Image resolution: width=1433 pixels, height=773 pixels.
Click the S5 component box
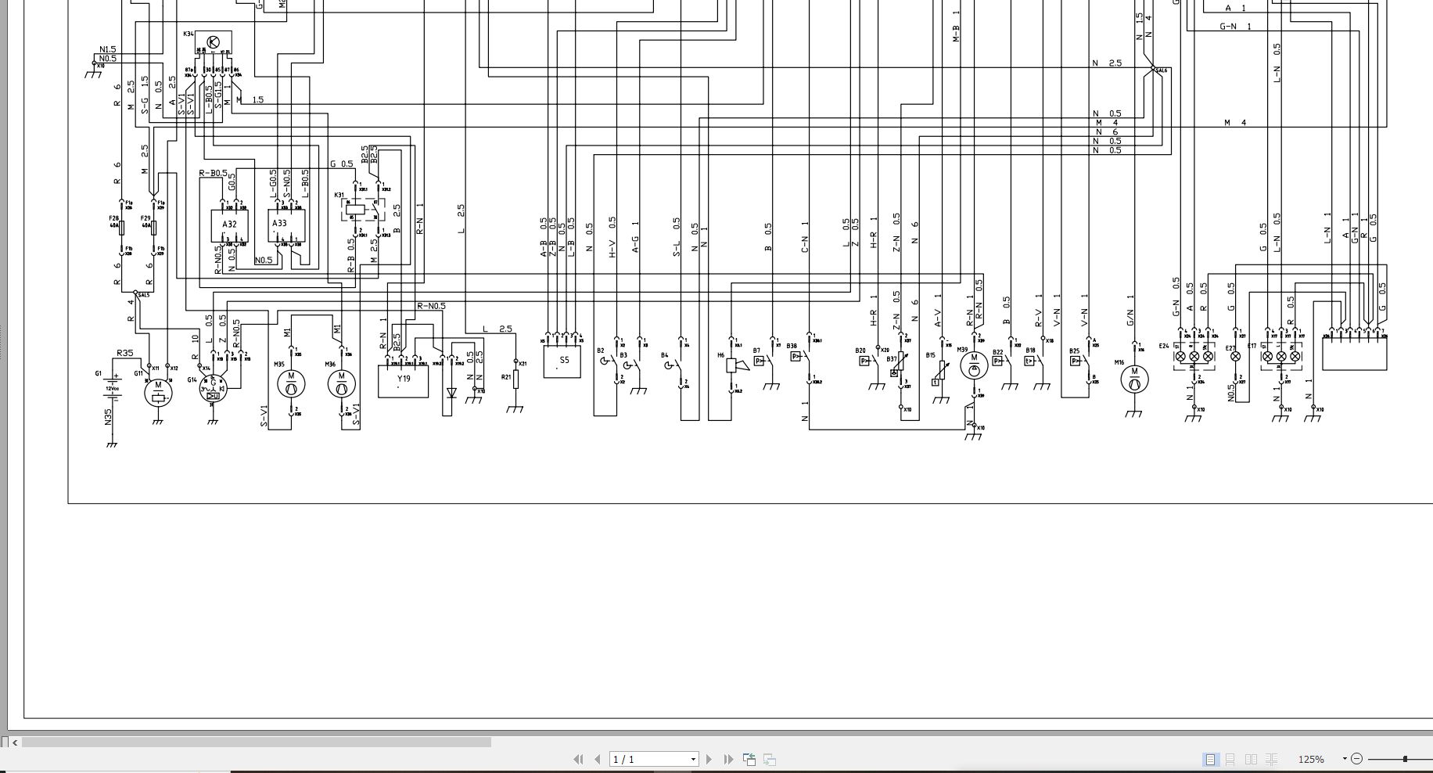tap(562, 361)
